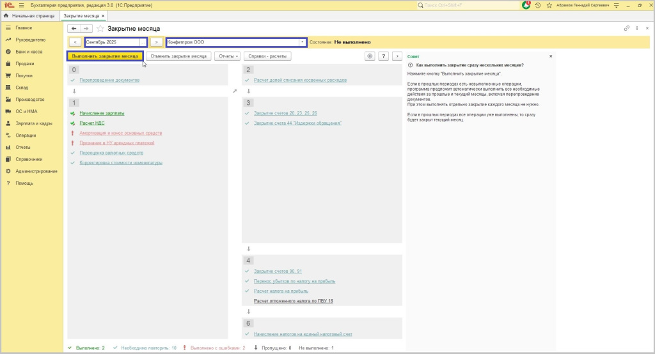Close the Совет tip panel
This screenshot has width=655, height=354.
pyautogui.click(x=550, y=56)
